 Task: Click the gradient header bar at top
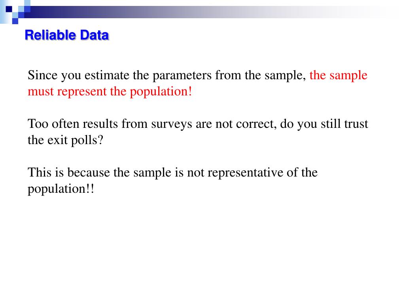[206, 12]
